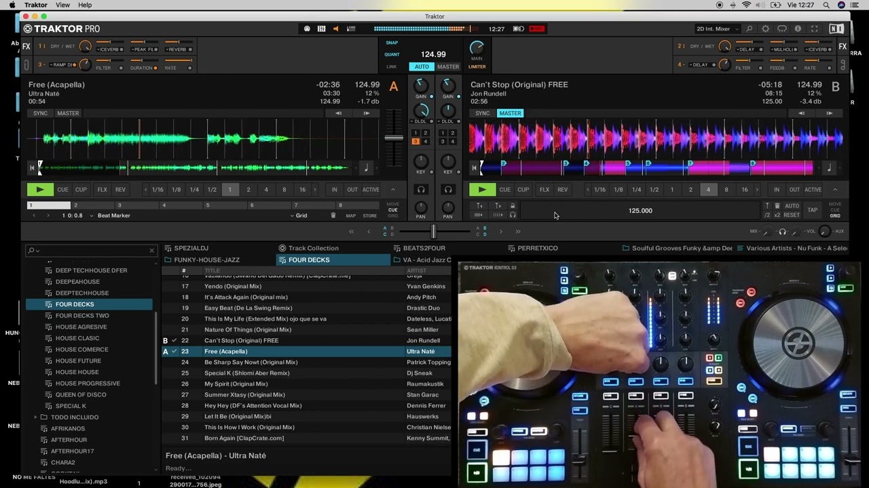Image resolution: width=869 pixels, height=488 pixels.
Task: Enable FLX flux mode on Deck A
Action: coord(102,190)
